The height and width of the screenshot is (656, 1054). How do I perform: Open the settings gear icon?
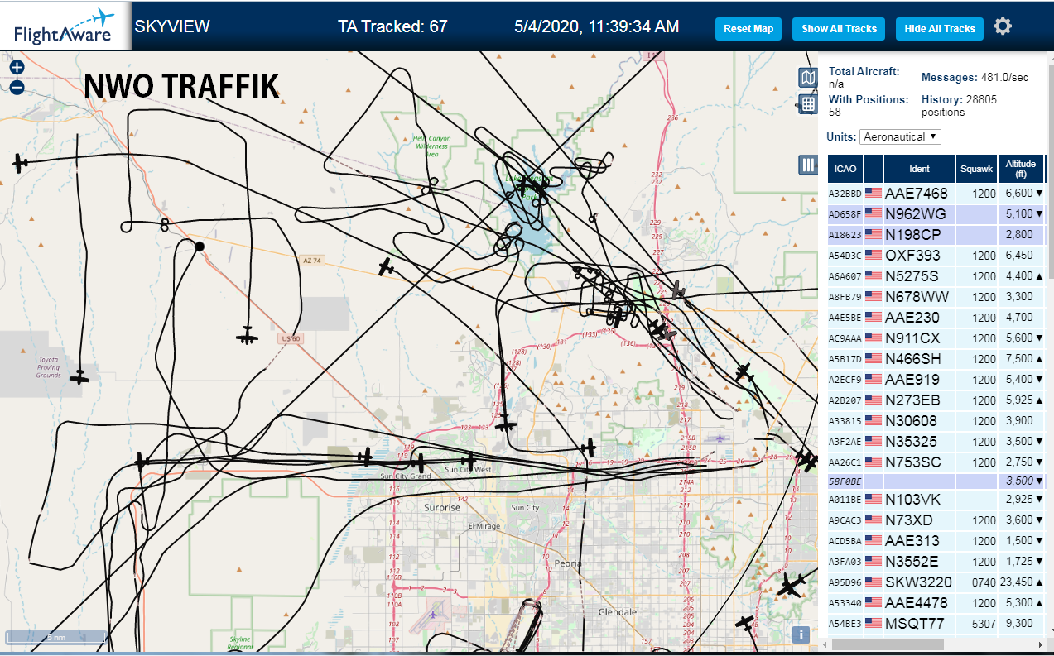1003,26
